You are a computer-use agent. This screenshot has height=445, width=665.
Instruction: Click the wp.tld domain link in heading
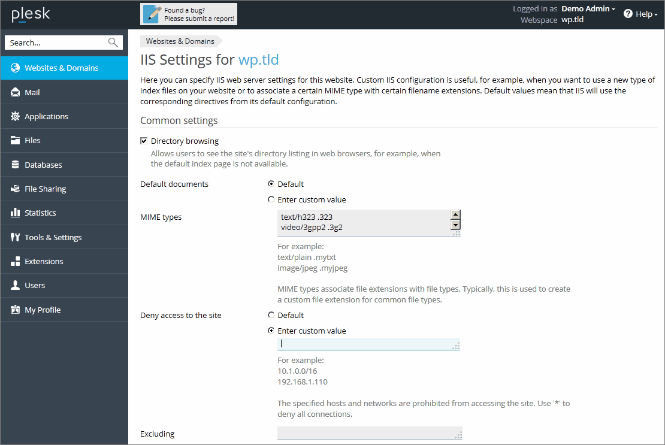258,60
